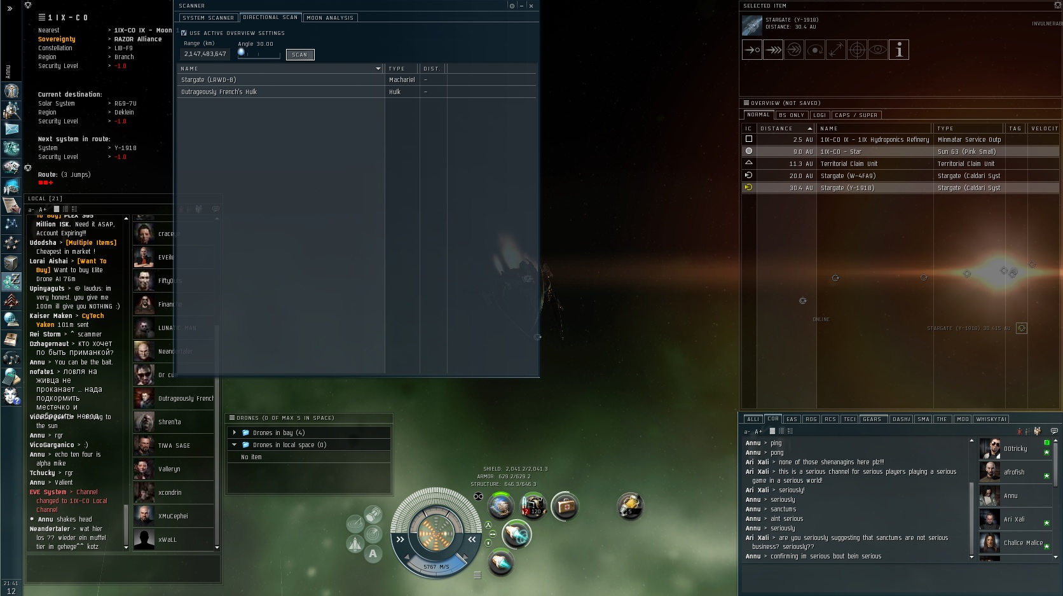Open the Jukebox headphones icon
1063x596 pixels.
tap(11, 358)
